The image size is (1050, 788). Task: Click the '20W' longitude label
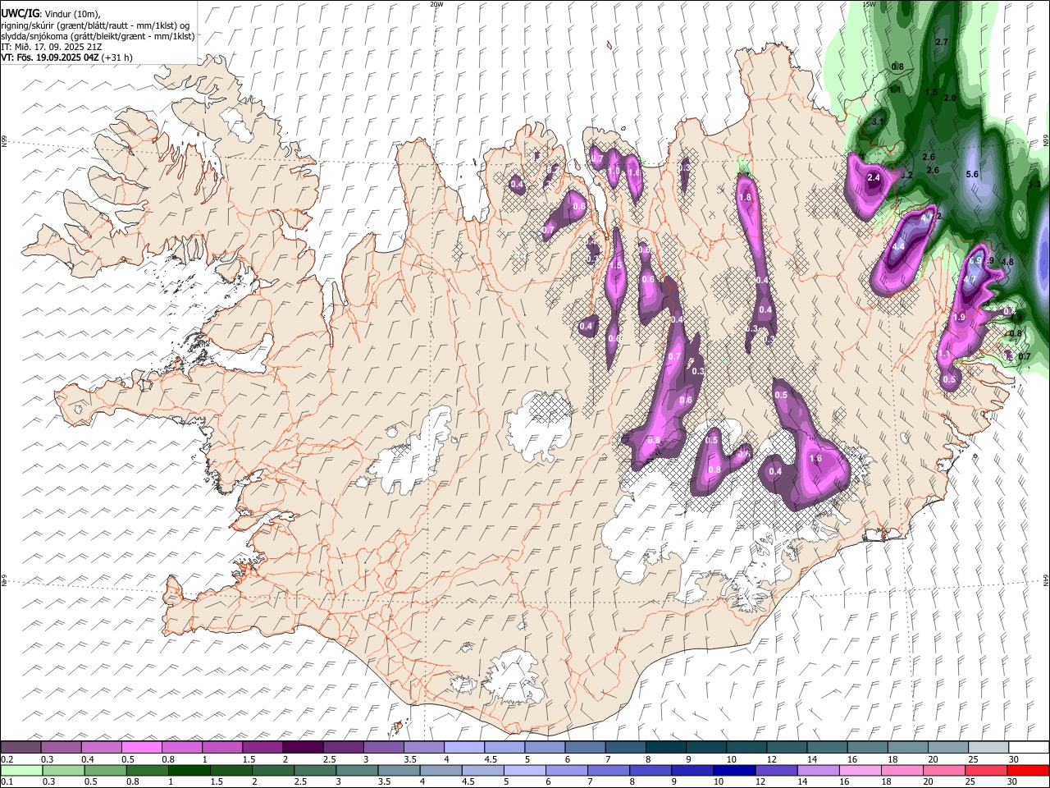point(436,4)
